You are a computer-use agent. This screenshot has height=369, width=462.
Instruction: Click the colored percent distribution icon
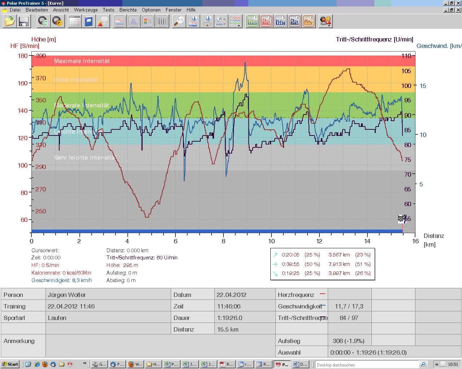[148, 22]
